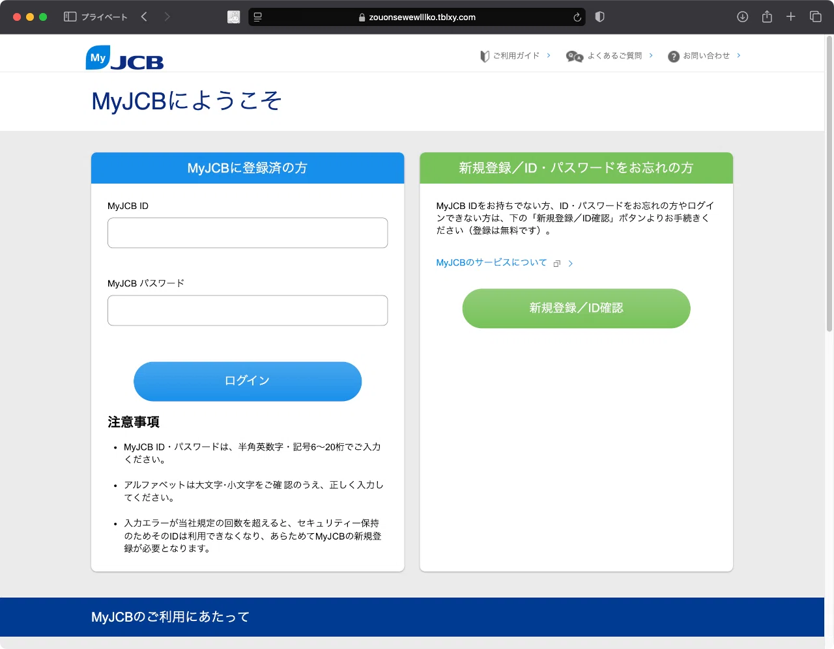Viewport: 834px width, 649px height.
Task: Show downloads in Safari toolbar
Action: coord(742,17)
